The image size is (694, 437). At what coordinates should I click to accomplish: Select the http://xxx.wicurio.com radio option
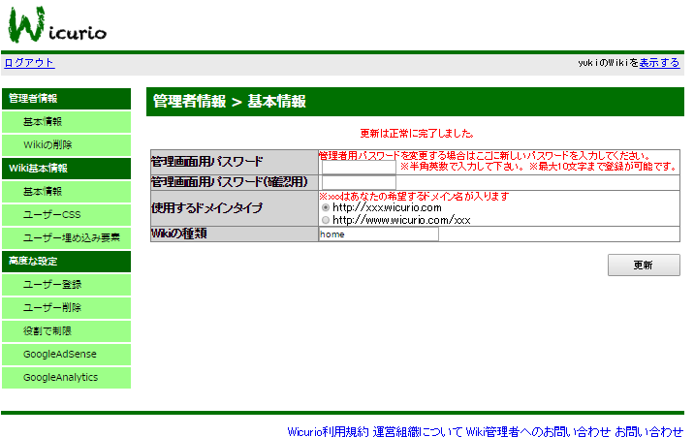[x=325, y=207]
